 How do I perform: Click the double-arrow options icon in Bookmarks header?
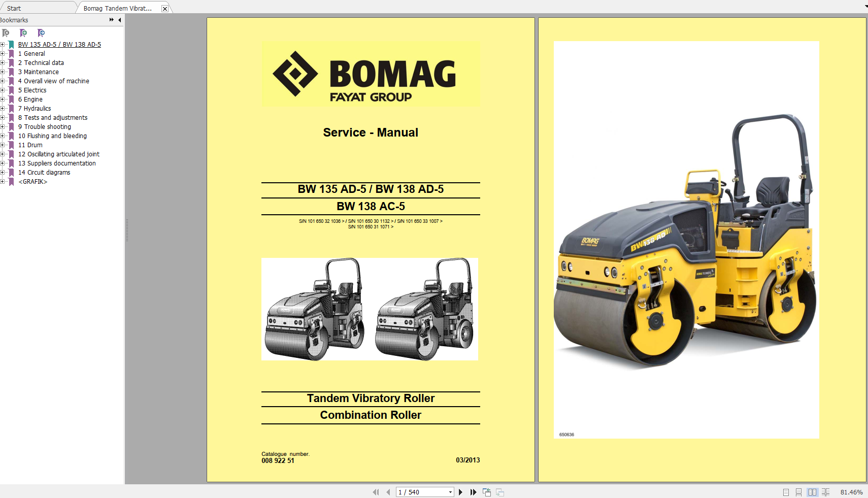point(112,20)
